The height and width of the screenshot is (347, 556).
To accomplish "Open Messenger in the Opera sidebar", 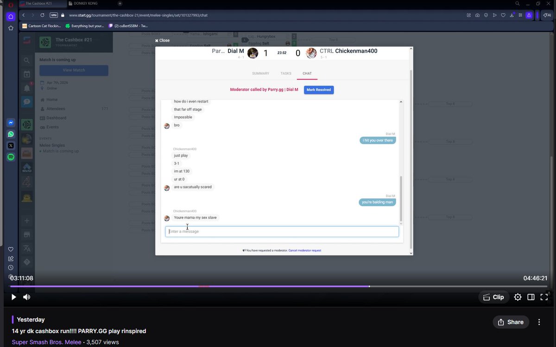I will pyautogui.click(x=11, y=123).
